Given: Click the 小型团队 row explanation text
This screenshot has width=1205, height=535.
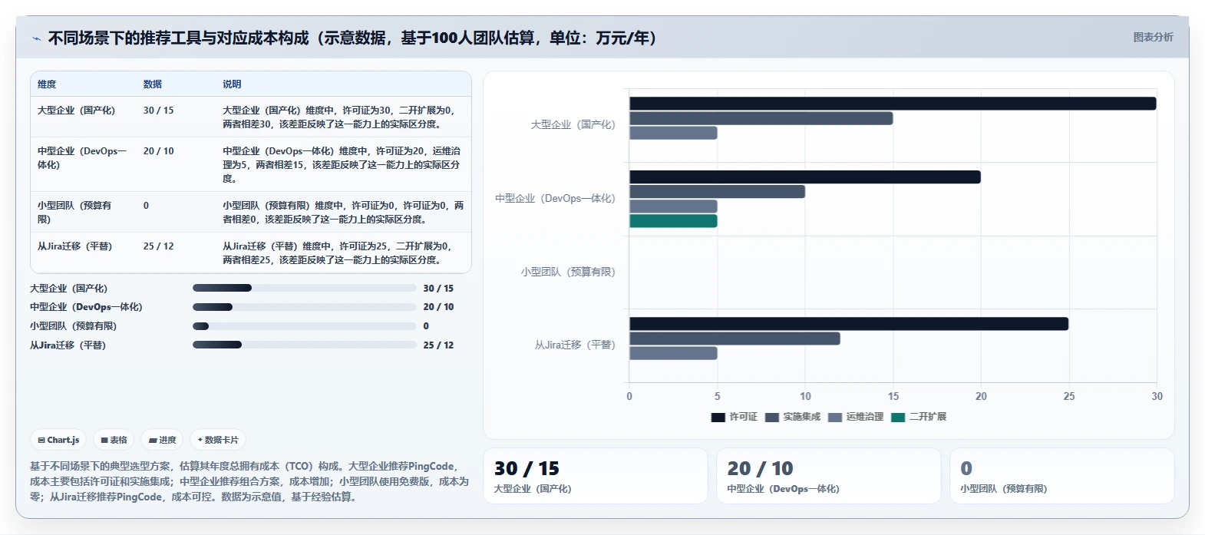Looking at the screenshot, I should [x=343, y=212].
